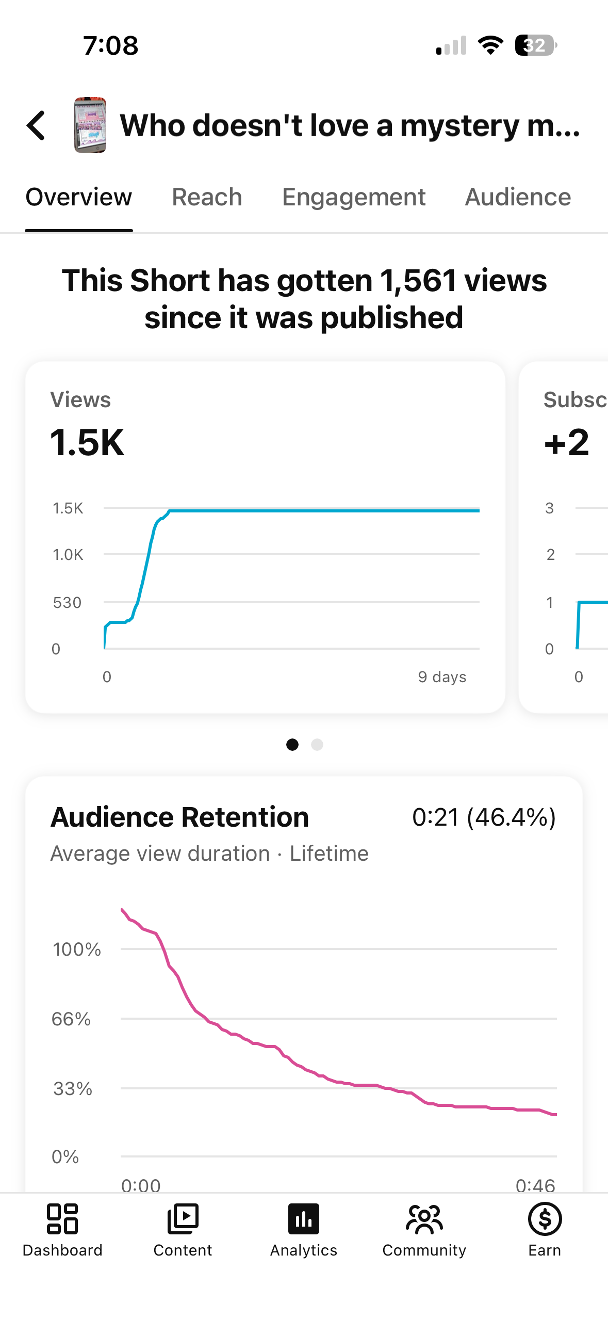This screenshot has height=1319, width=608.
Task: Select the first carousel page dot
Action: 292,744
